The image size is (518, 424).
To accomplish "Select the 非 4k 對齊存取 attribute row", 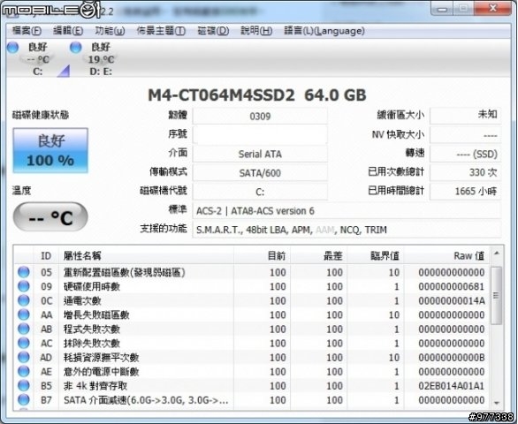I will click(x=252, y=386).
